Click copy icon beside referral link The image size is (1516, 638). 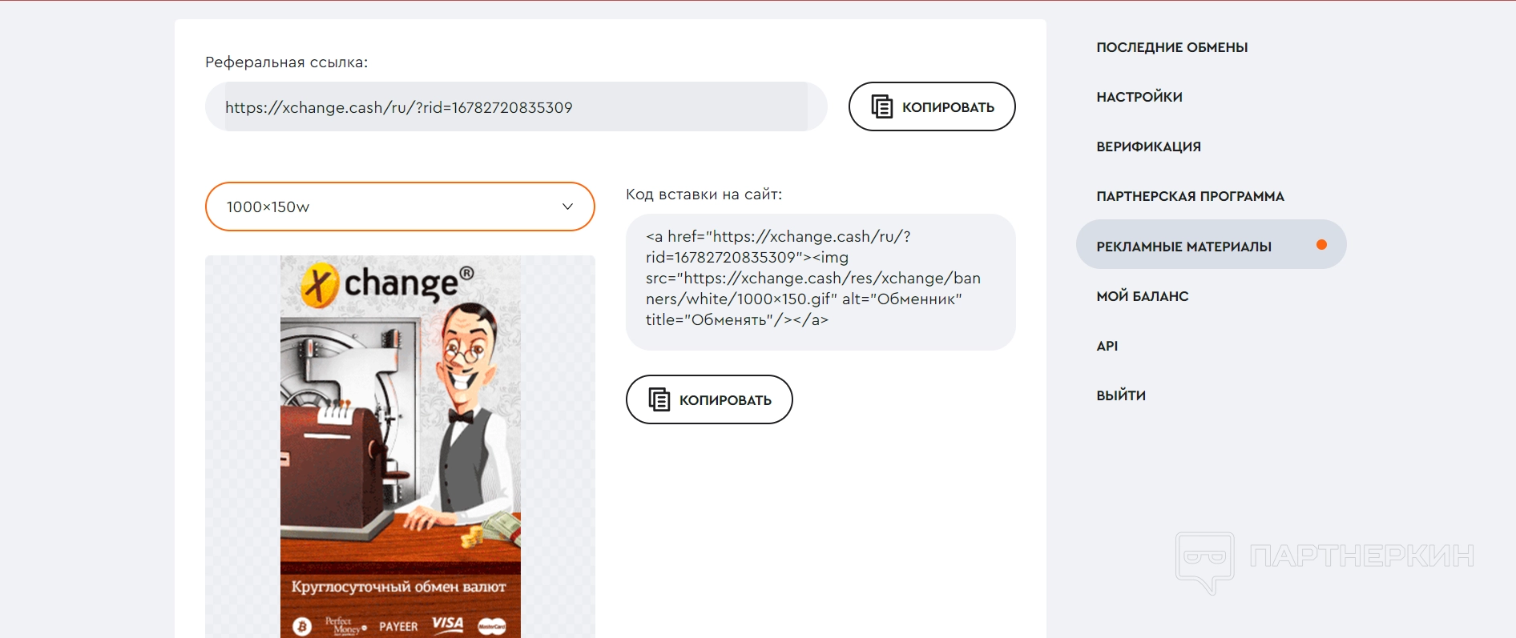(x=882, y=106)
